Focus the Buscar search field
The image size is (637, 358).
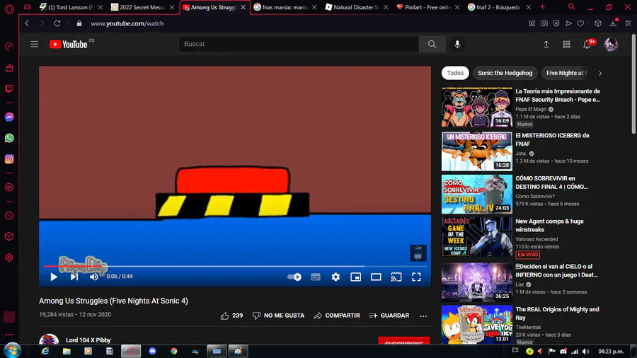[x=299, y=45]
